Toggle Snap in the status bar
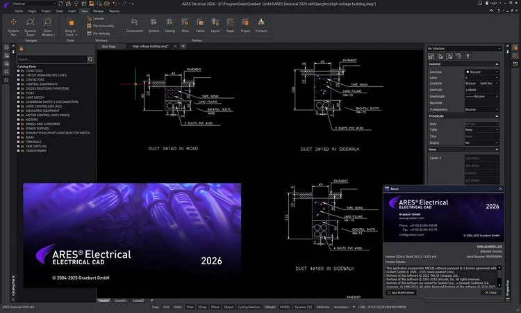Viewport: 521px width, 313px height. pyautogui.click(x=155, y=307)
